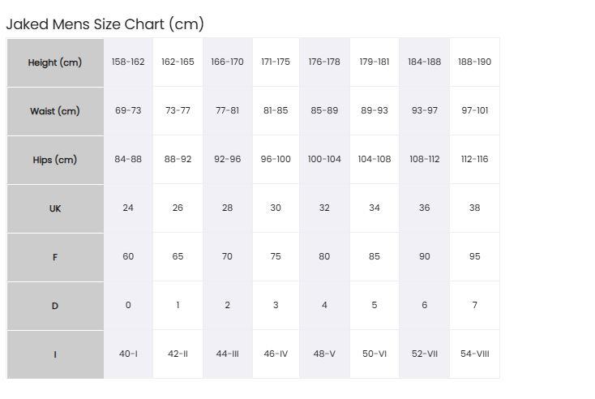Click the UK row header cell
Viewport: 595px width, 399px height.
tap(55, 208)
